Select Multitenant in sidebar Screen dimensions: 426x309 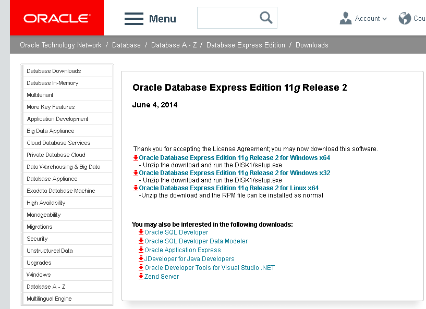(68, 95)
